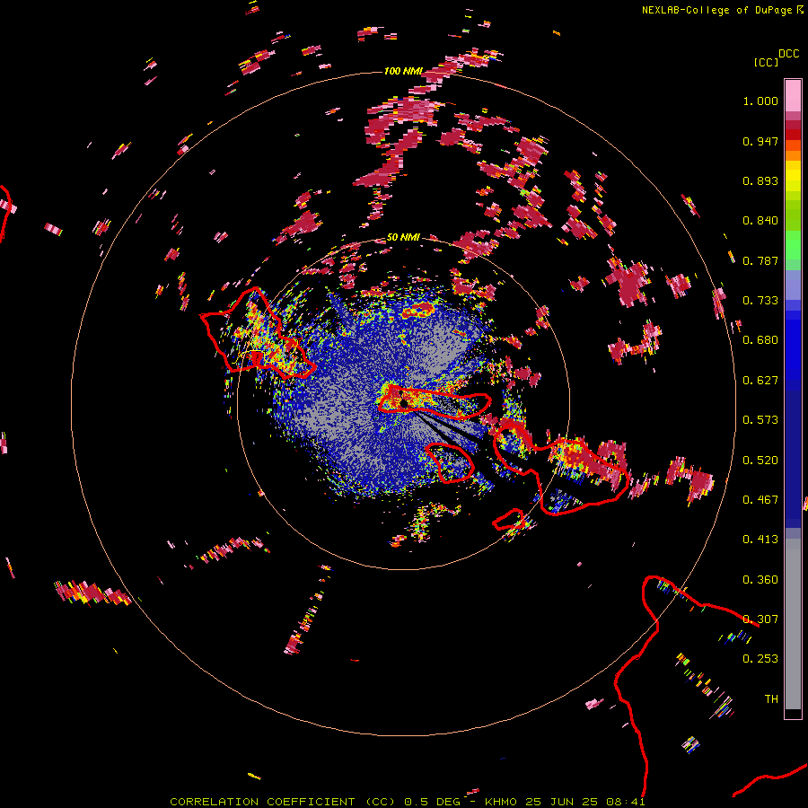Select the 0.413 legend value
Image resolution: width=808 pixels, height=808 pixels.
(x=760, y=540)
